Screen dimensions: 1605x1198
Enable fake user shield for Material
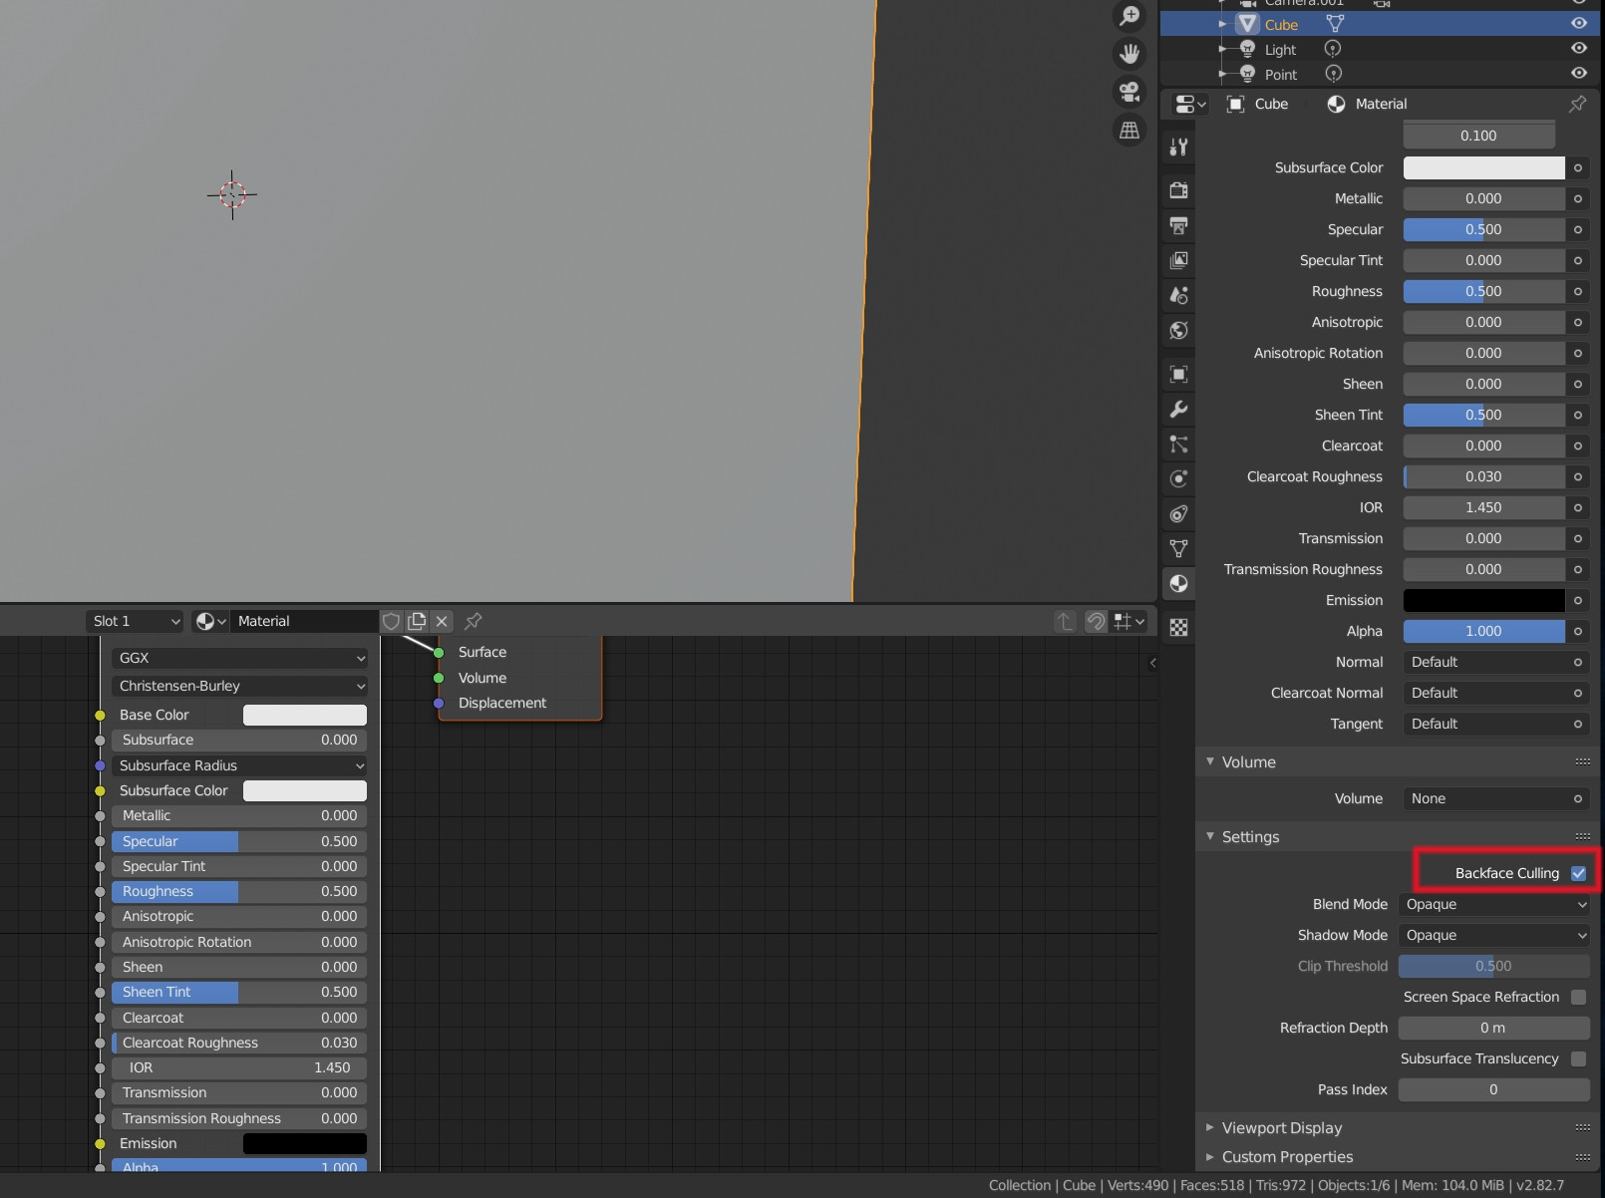click(391, 621)
